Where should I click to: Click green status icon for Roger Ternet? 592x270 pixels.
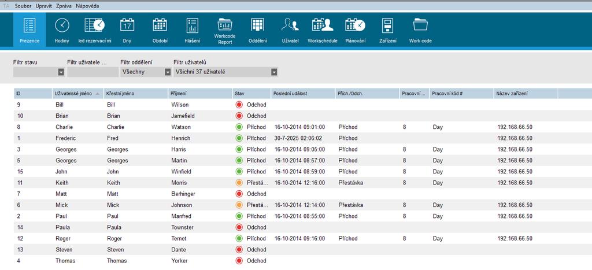[239, 238]
